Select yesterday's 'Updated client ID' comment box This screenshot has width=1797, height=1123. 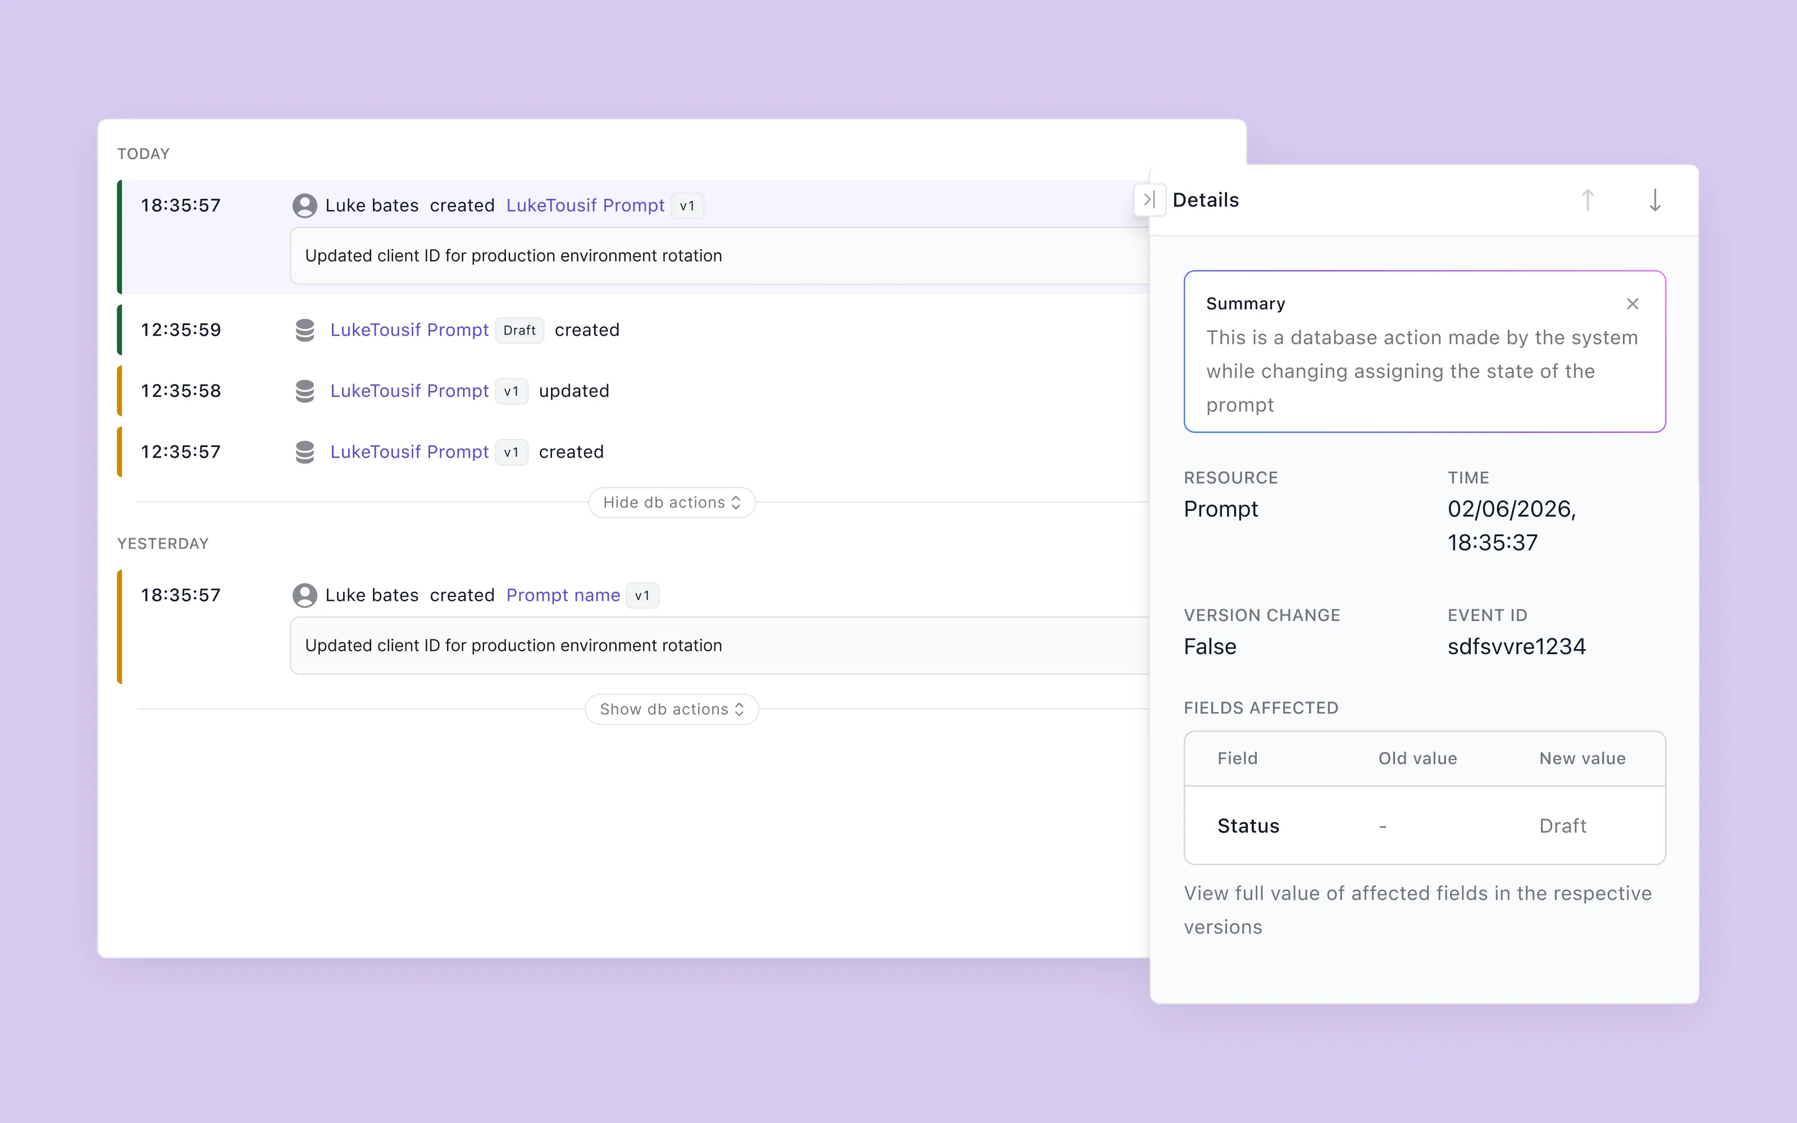tap(719, 645)
